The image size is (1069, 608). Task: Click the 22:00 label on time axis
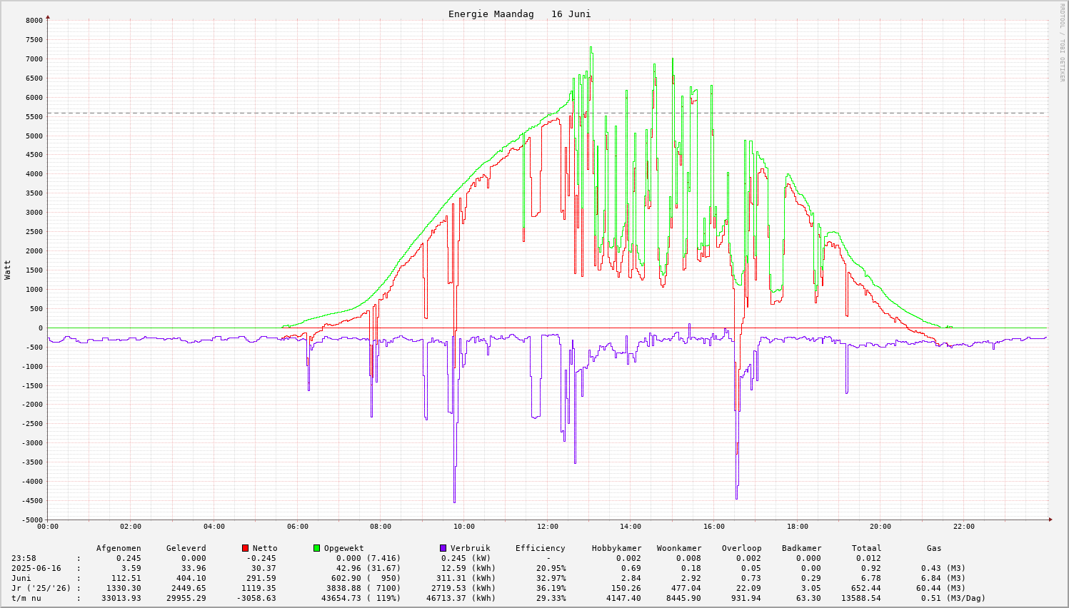coord(963,527)
